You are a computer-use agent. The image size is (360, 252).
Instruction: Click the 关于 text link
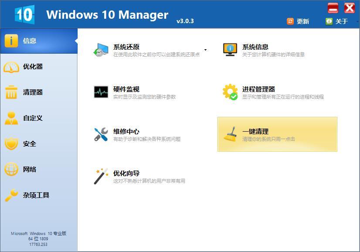click(342, 21)
